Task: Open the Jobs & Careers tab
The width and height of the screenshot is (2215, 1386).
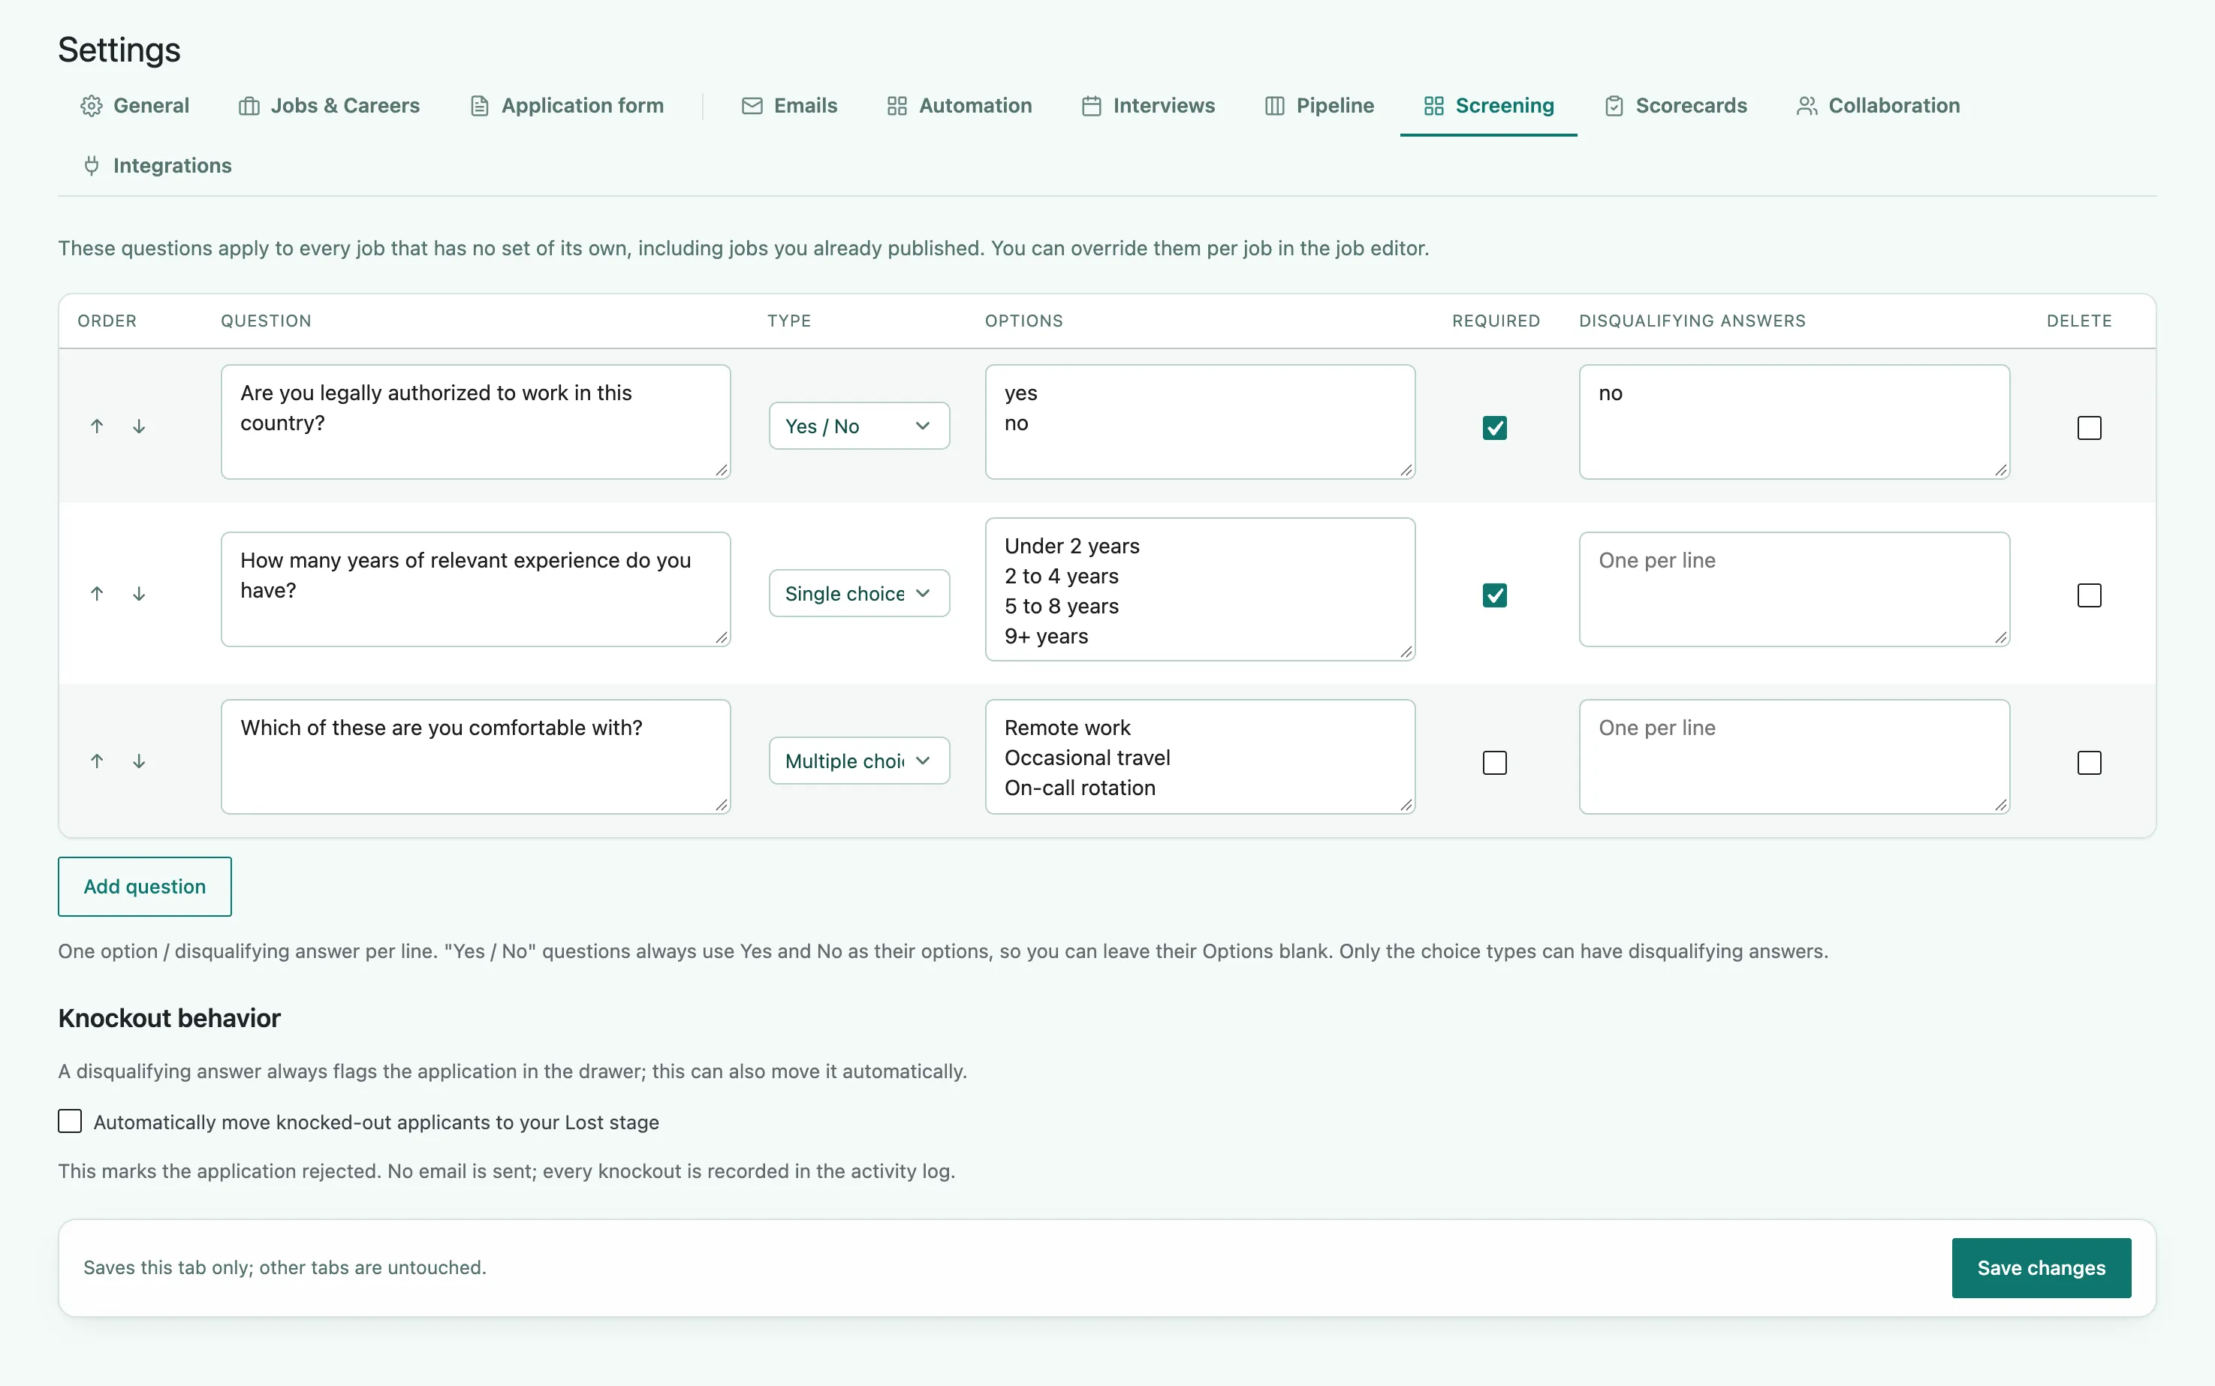Action: coord(329,105)
